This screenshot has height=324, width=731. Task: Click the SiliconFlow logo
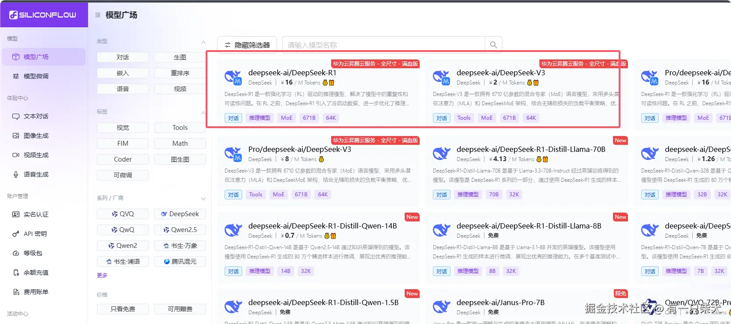(x=43, y=15)
